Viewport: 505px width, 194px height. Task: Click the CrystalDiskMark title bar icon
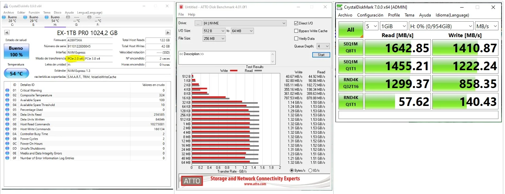pos(340,7)
